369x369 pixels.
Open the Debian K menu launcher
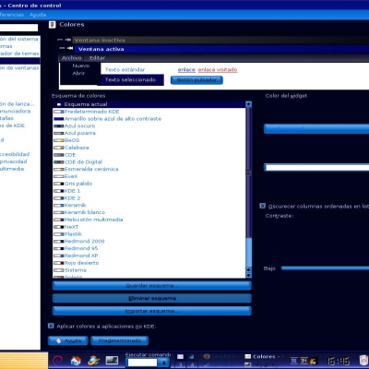[57, 360]
